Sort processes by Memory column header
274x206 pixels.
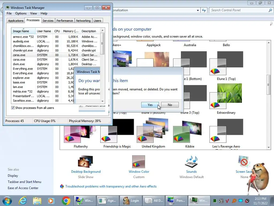(x=71, y=31)
